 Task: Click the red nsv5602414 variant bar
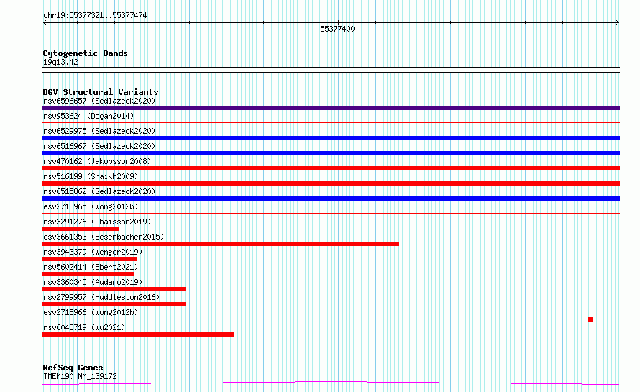click(x=88, y=274)
